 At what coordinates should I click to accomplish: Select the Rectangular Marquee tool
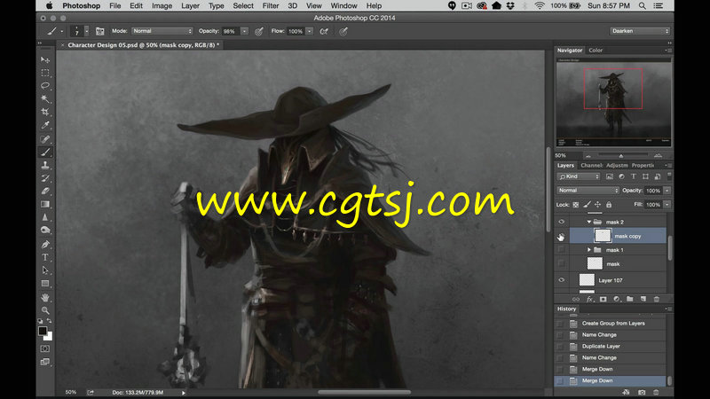pyautogui.click(x=45, y=73)
